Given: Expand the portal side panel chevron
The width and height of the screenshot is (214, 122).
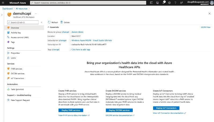Looking at the screenshot, I should tap(2, 15).
